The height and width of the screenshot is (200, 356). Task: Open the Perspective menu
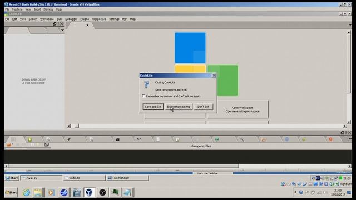99,19
